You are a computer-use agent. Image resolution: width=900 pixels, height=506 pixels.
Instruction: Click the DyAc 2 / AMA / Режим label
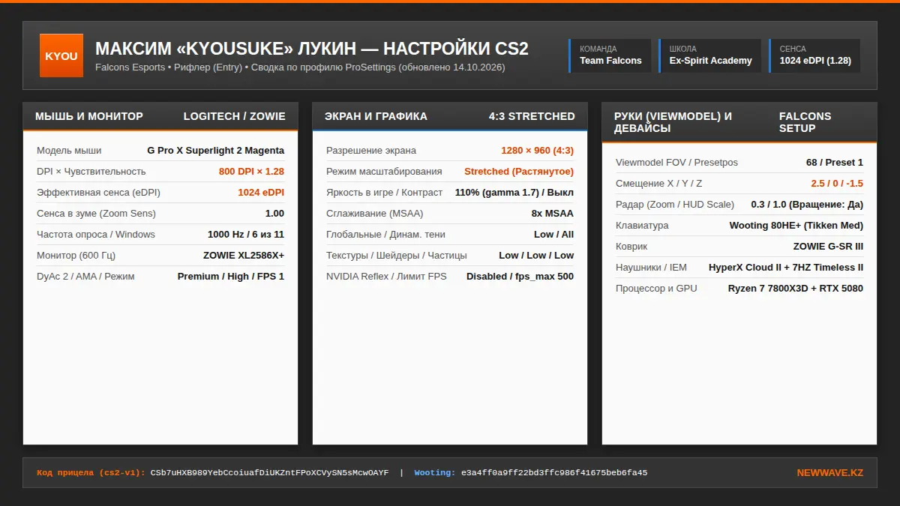click(85, 276)
